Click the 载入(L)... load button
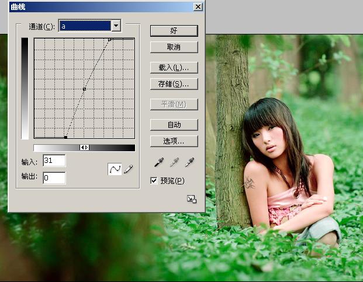 pos(174,68)
